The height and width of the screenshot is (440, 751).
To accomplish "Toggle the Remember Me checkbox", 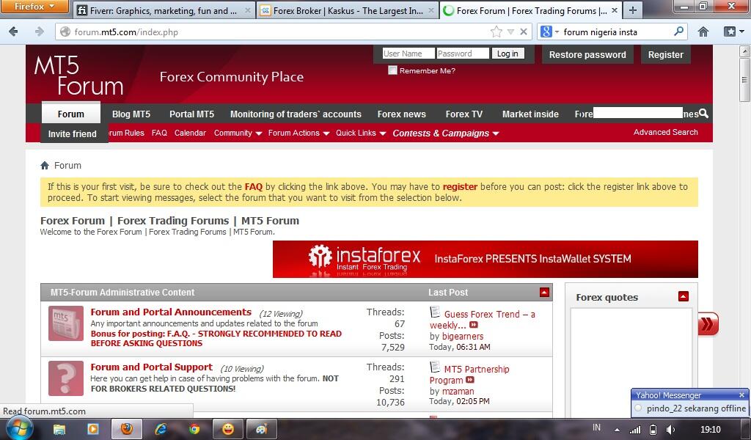I will [x=393, y=70].
